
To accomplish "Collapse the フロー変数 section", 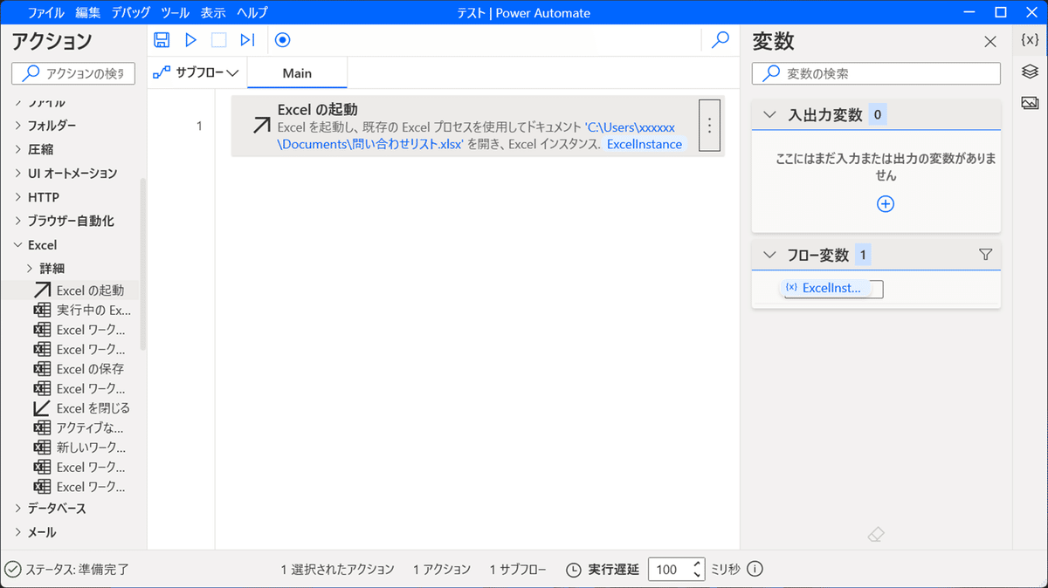I will click(x=769, y=255).
